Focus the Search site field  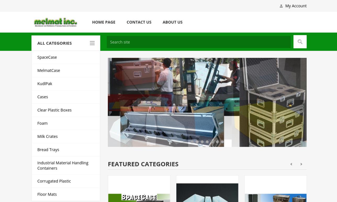click(198, 42)
